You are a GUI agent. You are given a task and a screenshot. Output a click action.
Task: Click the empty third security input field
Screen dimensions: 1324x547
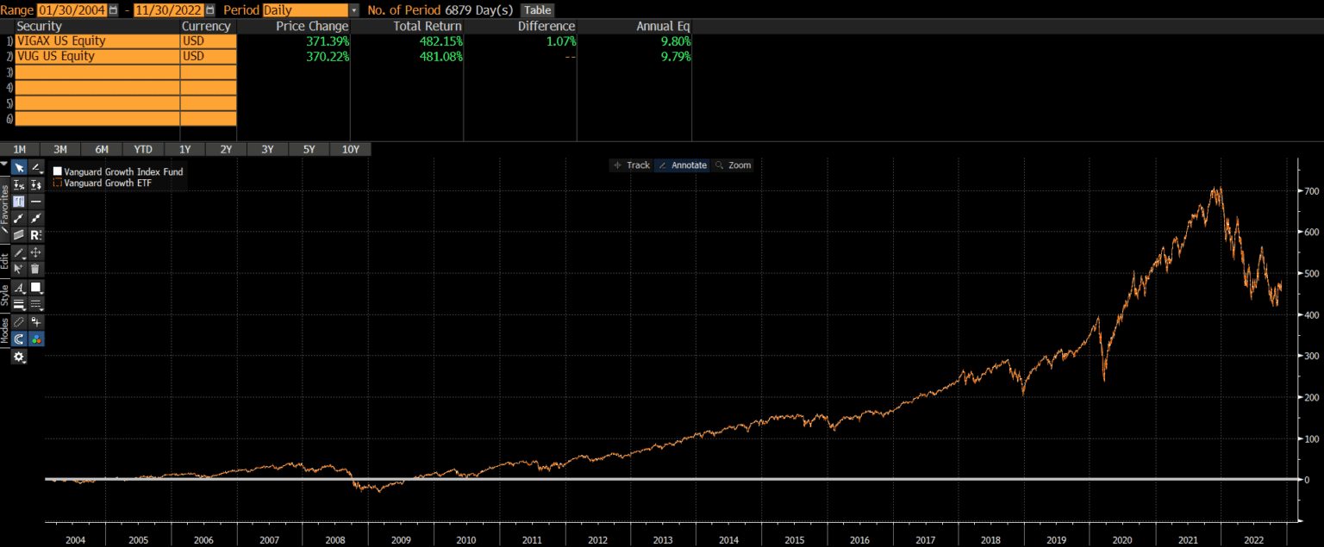(x=97, y=72)
